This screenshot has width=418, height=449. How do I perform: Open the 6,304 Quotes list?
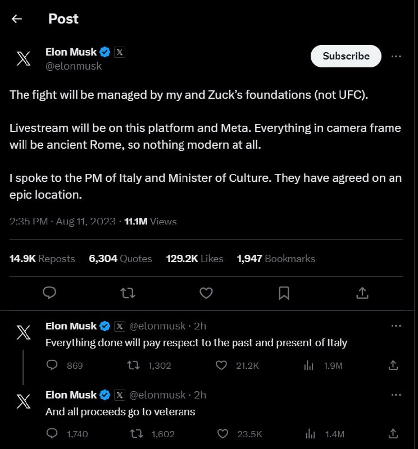pyautogui.click(x=120, y=259)
